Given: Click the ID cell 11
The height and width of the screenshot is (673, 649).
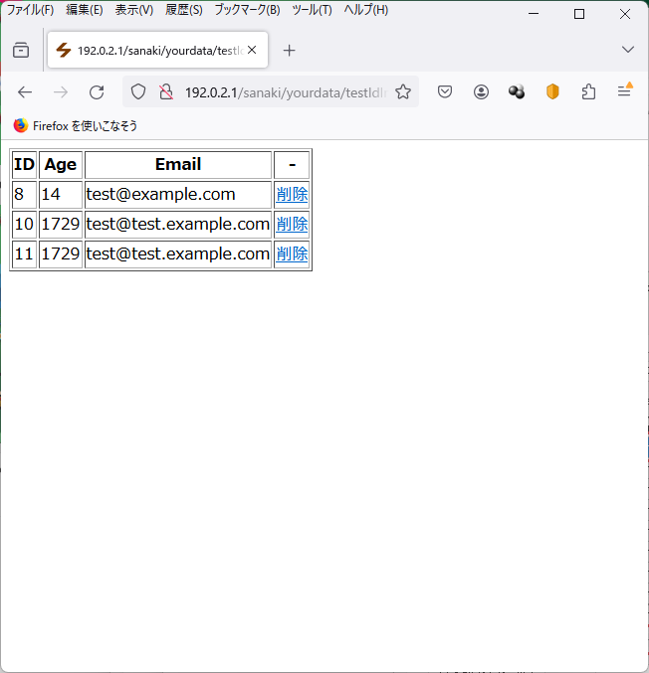Looking at the screenshot, I should point(24,253).
